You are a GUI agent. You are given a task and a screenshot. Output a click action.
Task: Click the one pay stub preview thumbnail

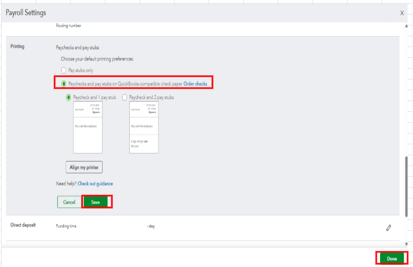click(x=88, y=128)
